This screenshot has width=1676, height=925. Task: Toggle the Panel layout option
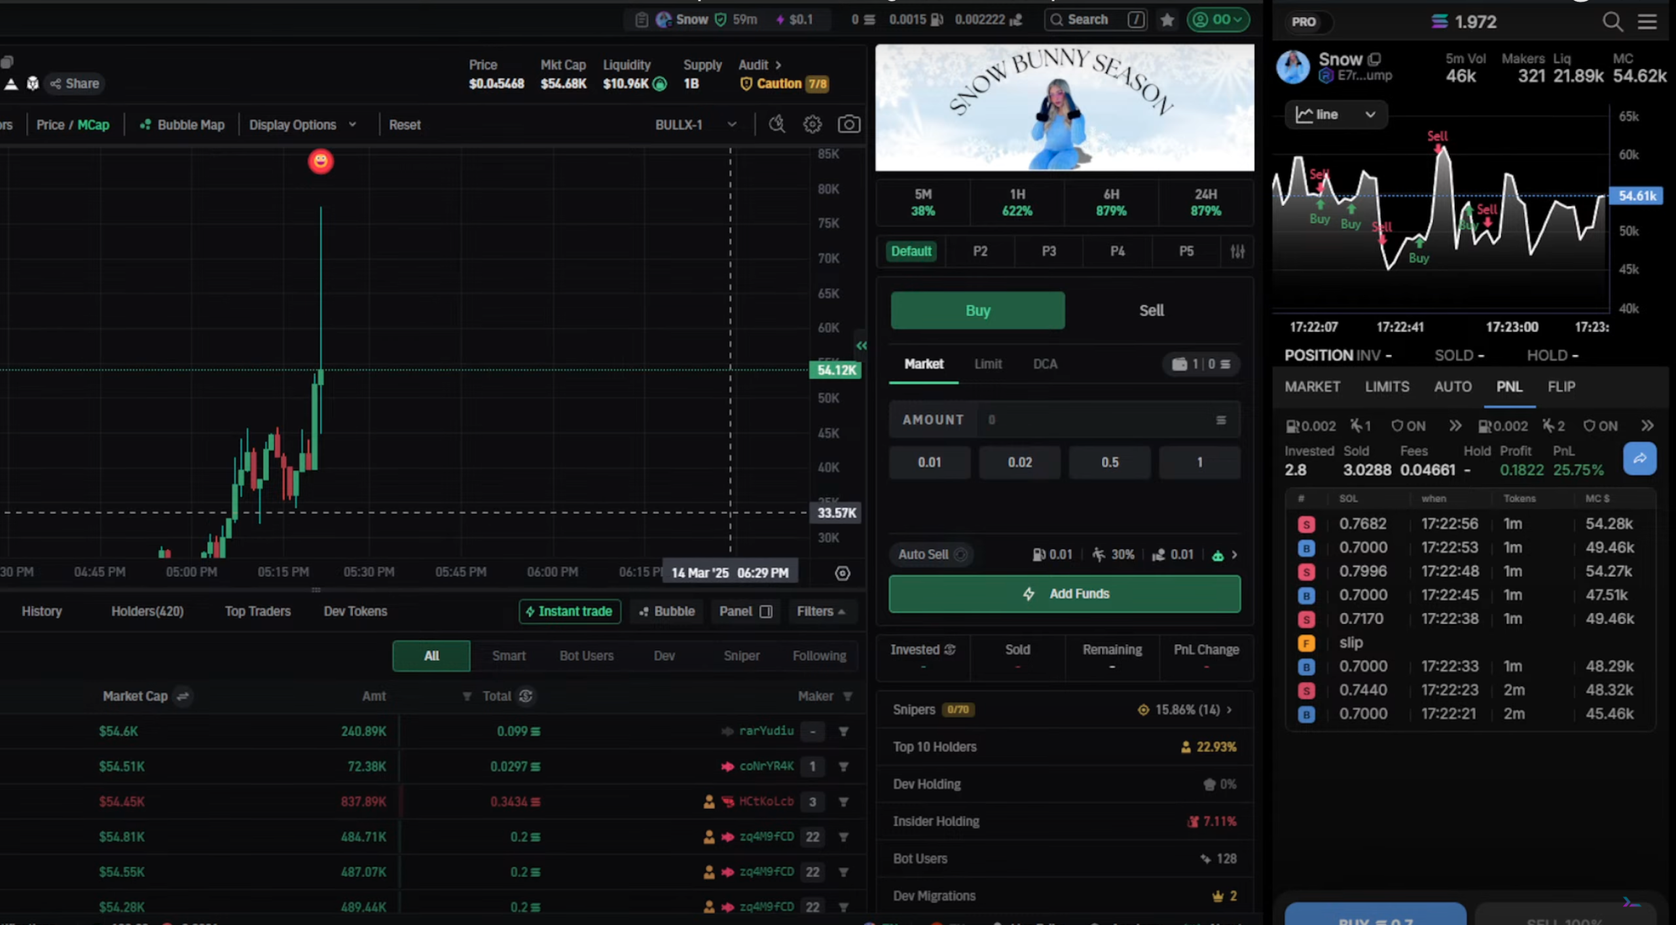pyautogui.click(x=746, y=611)
